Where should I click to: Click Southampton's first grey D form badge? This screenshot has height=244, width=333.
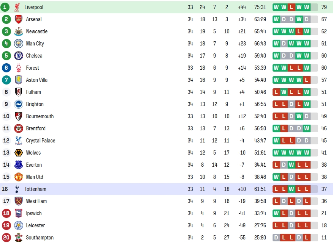point(276,238)
